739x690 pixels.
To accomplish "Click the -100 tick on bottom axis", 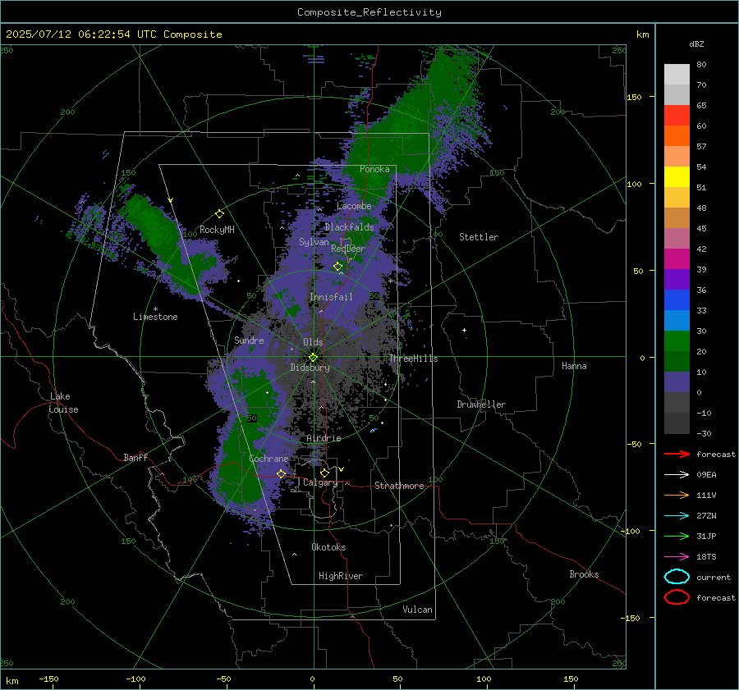I will point(135,679).
